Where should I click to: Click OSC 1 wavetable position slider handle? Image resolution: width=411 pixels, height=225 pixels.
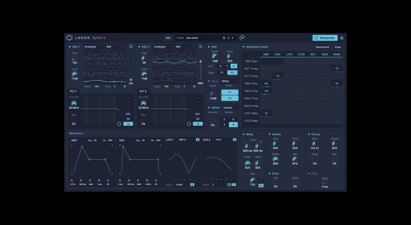(x=131, y=80)
